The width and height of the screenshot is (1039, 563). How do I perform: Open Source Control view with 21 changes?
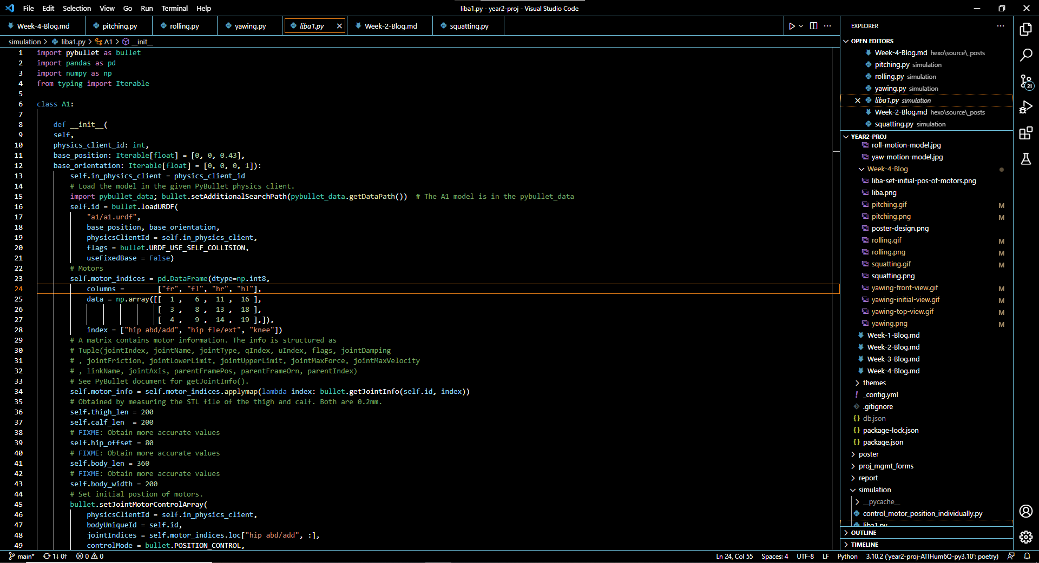point(1025,81)
